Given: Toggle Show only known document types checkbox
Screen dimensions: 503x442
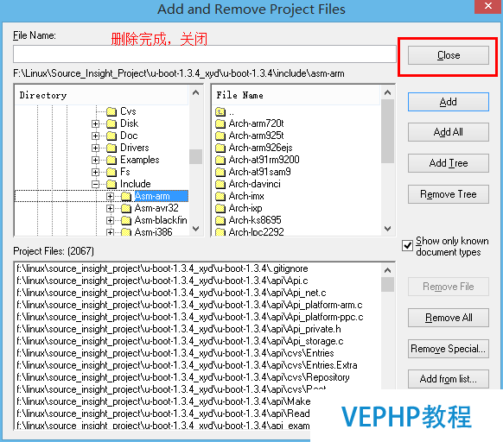Looking at the screenshot, I should 407,246.
